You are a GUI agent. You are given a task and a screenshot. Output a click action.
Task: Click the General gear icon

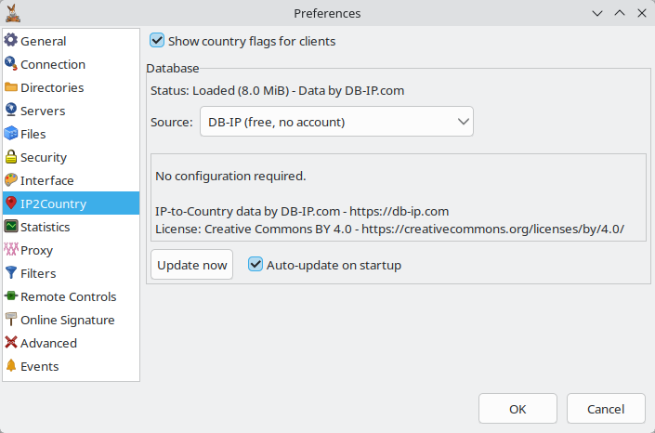coord(11,41)
